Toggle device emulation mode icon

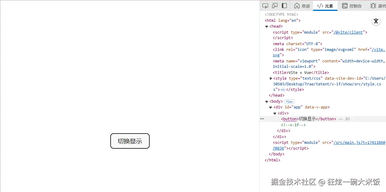click(275, 6)
